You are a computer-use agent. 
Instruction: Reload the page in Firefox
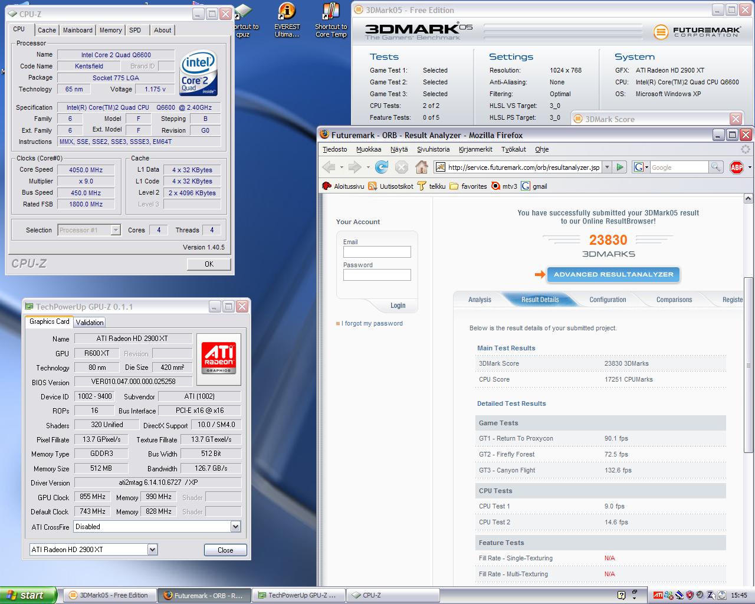382,168
